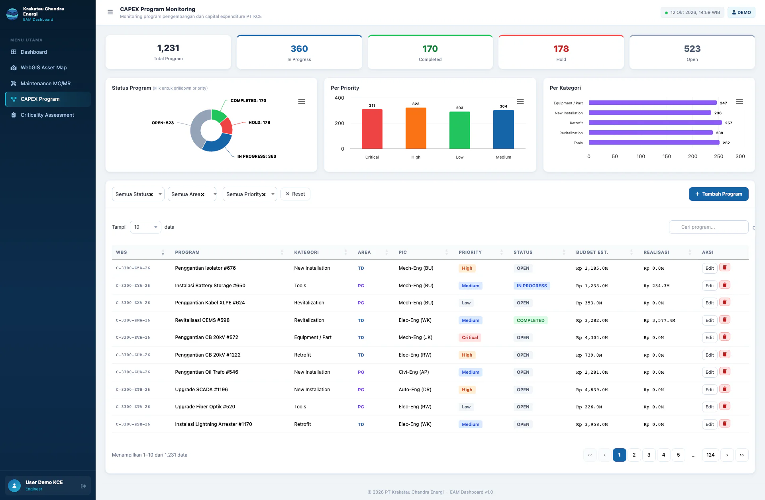The height and width of the screenshot is (500, 765).
Task: Click the green Completed donut segment
Action: pos(218,115)
